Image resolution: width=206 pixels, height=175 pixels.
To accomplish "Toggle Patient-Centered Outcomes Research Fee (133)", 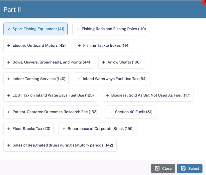I will click(52, 112).
